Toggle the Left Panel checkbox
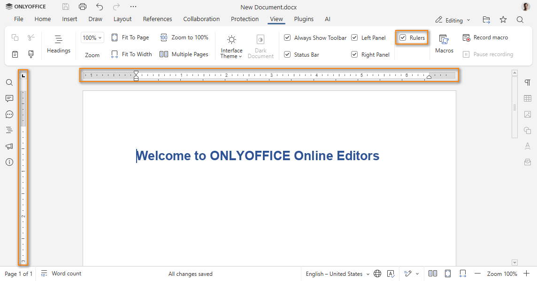 354,37
